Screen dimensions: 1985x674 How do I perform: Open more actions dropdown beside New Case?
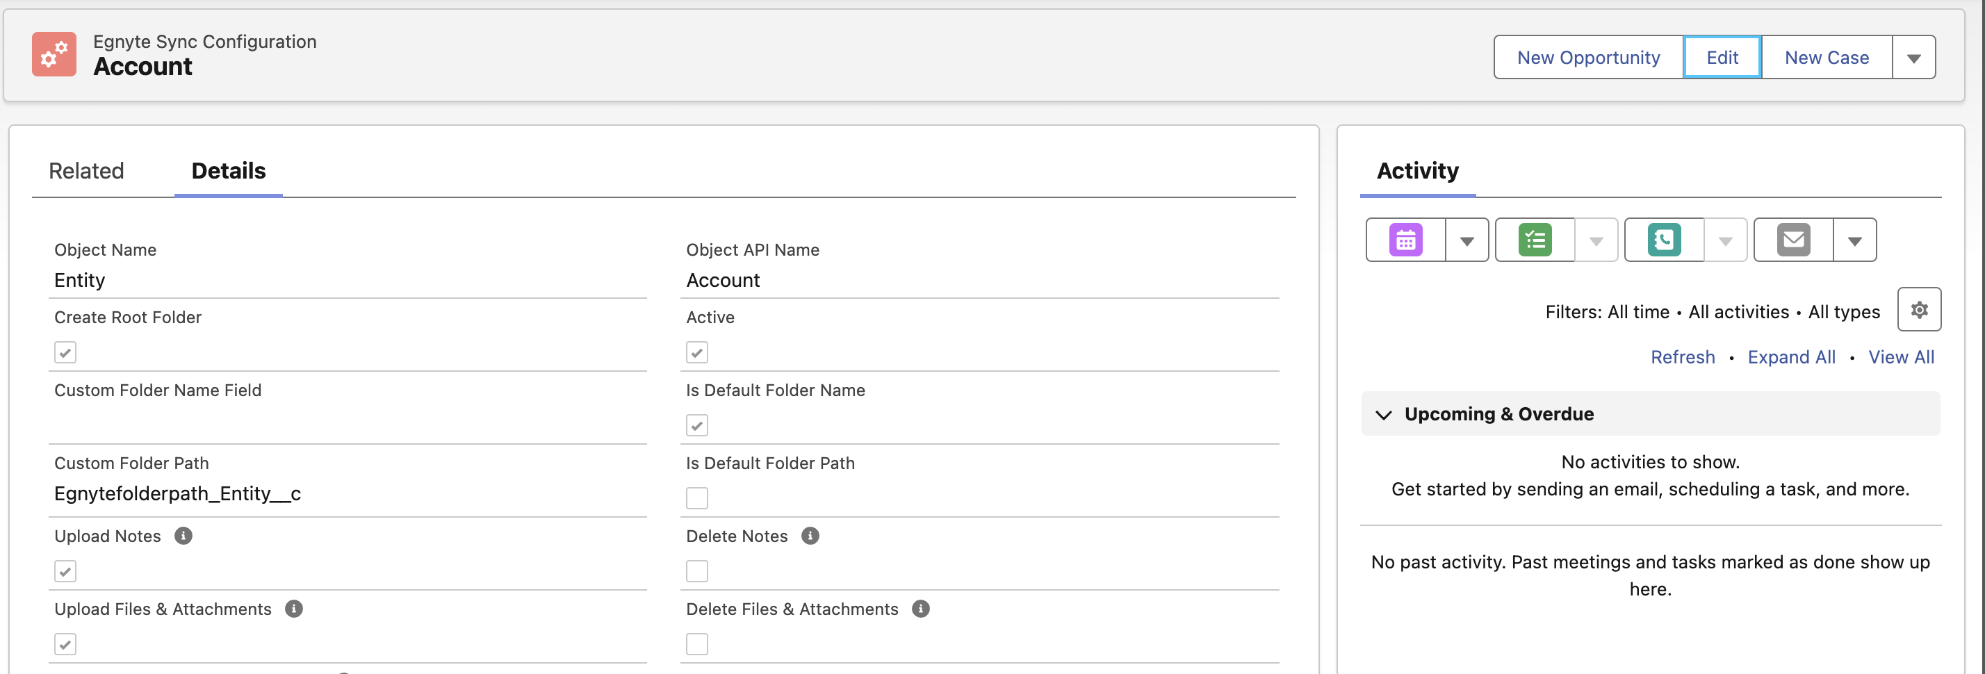pyautogui.click(x=1913, y=58)
